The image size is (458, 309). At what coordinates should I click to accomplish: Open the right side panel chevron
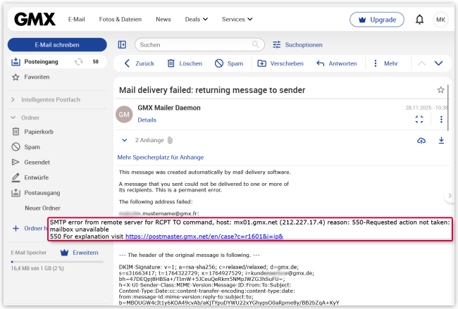(450, 196)
